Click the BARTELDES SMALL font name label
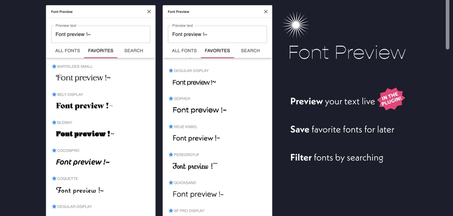 pyautogui.click(x=75, y=66)
